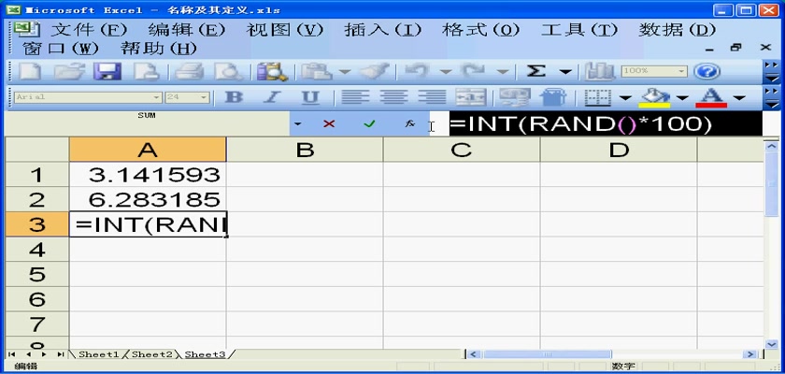This screenshot has width=785, height=374.
Task: Click the Merge and Center icon
Action: 470,97
